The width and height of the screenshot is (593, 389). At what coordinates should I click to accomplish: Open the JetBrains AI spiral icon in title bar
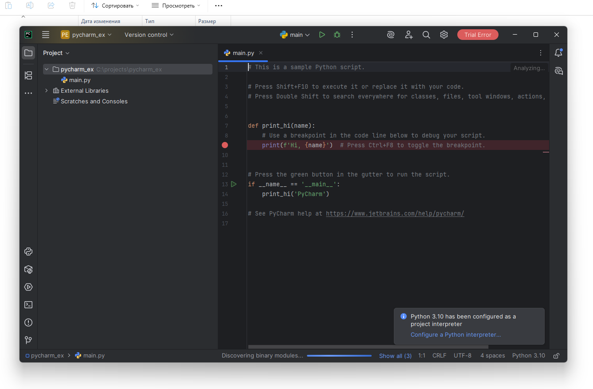tap(391, 35)
